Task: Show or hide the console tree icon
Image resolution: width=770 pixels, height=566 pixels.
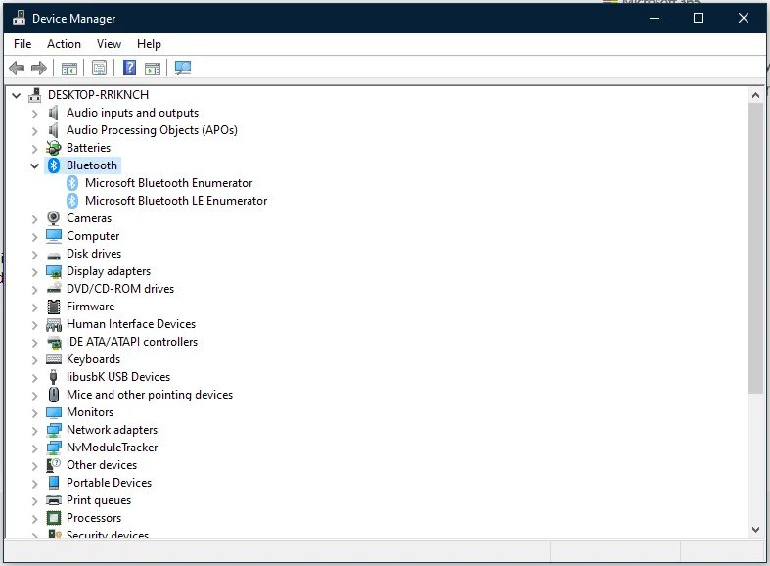Action: (x=69, y=69)
